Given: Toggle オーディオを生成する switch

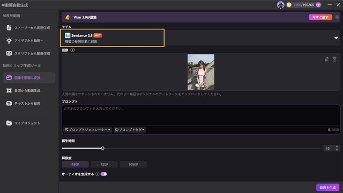Looking at the screenshot, I should tap(103, 174).
